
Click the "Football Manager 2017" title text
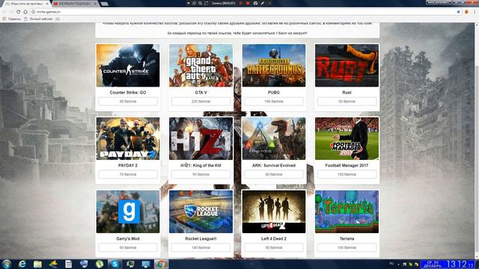click(x=347, y=165)
